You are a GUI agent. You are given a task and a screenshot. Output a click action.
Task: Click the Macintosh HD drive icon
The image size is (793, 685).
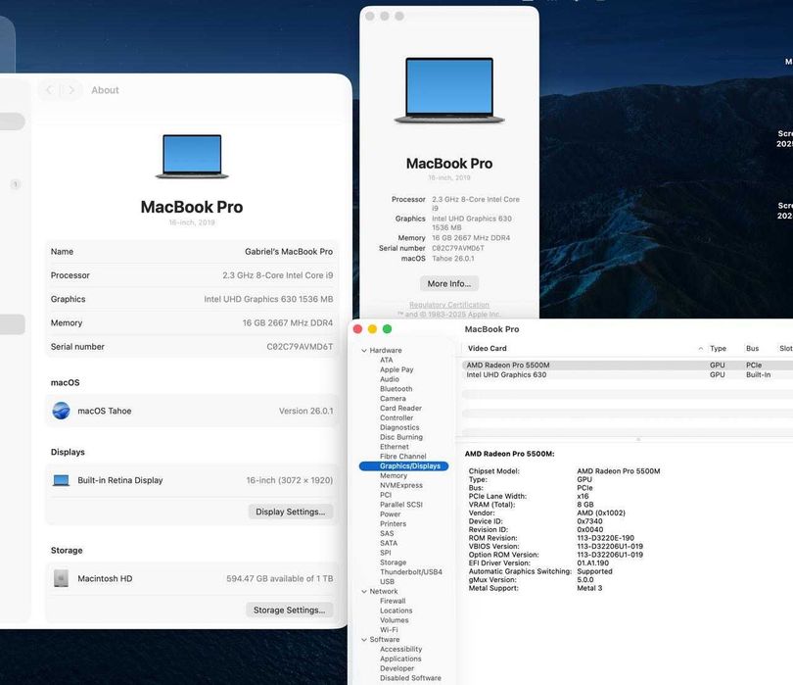click(62, 578)
